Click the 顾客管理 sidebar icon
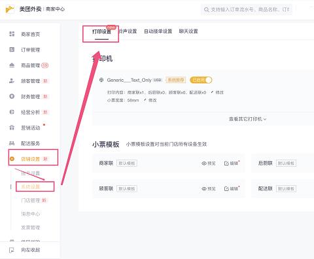 point(12,81)
